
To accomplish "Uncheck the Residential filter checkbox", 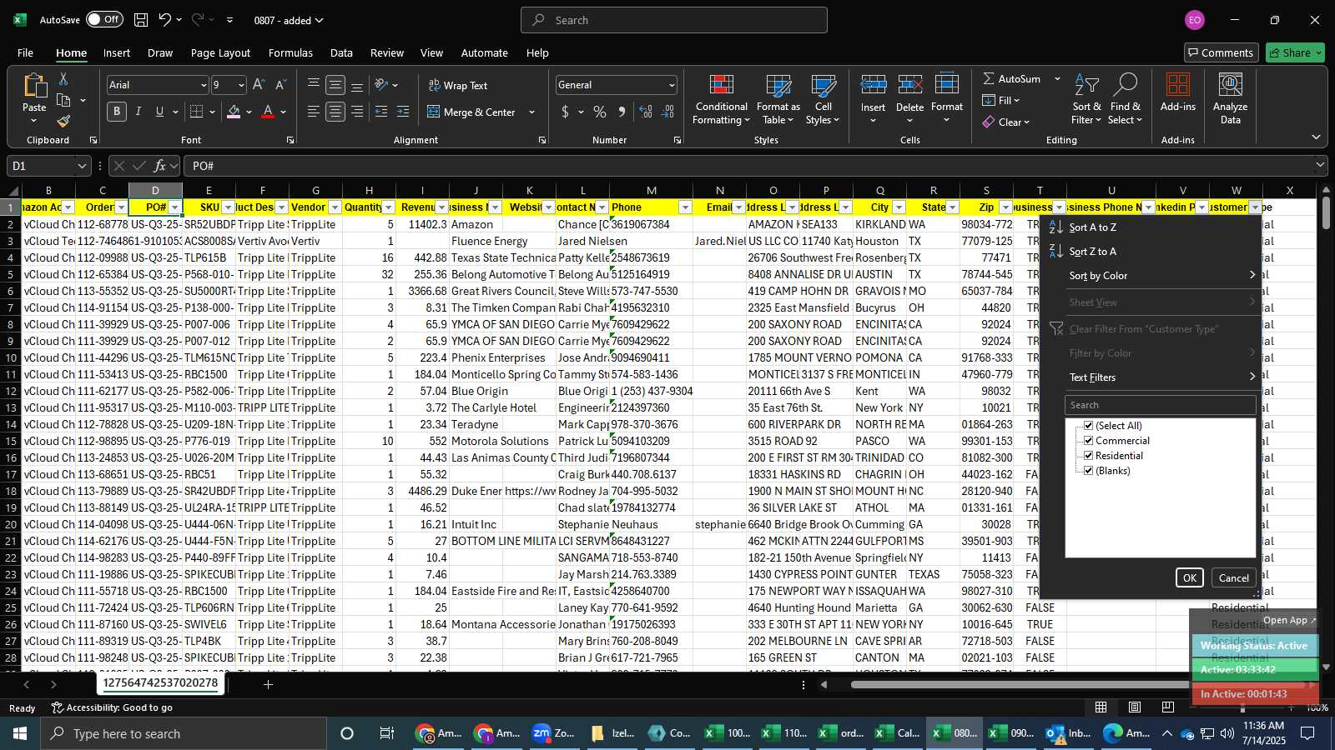I will (x=1088, y=456).
